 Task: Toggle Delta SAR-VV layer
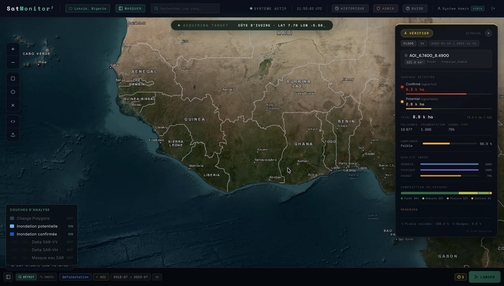pos(42,242)
